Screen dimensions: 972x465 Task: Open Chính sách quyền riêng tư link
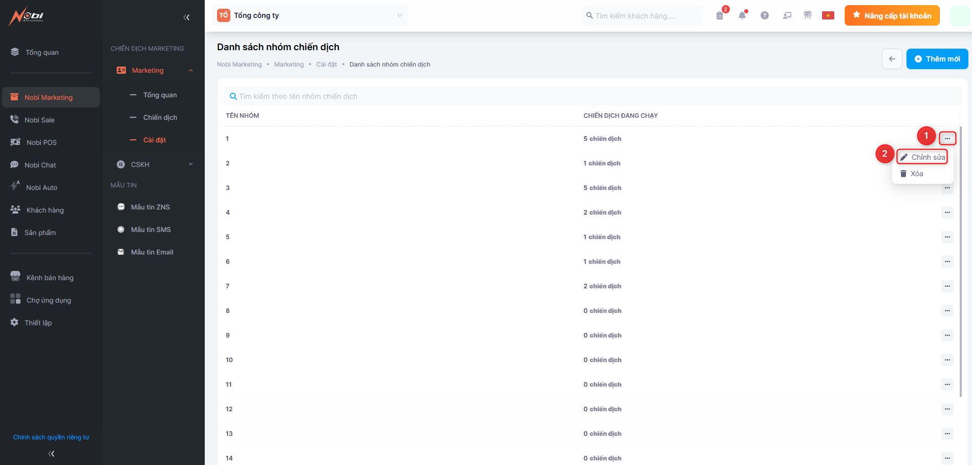pos(51,437)
